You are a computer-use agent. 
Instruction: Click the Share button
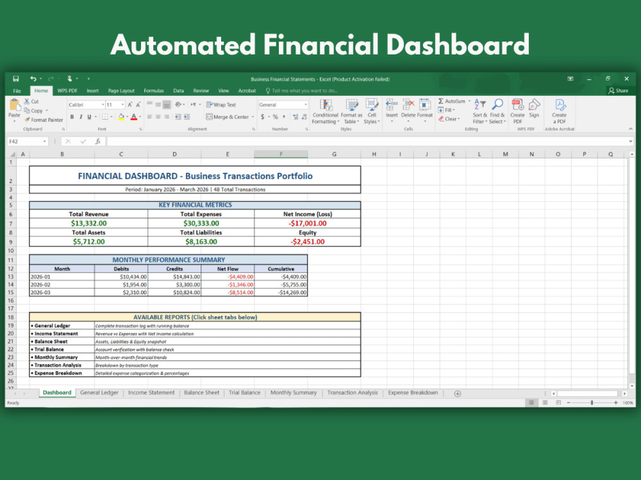(619, 91)
